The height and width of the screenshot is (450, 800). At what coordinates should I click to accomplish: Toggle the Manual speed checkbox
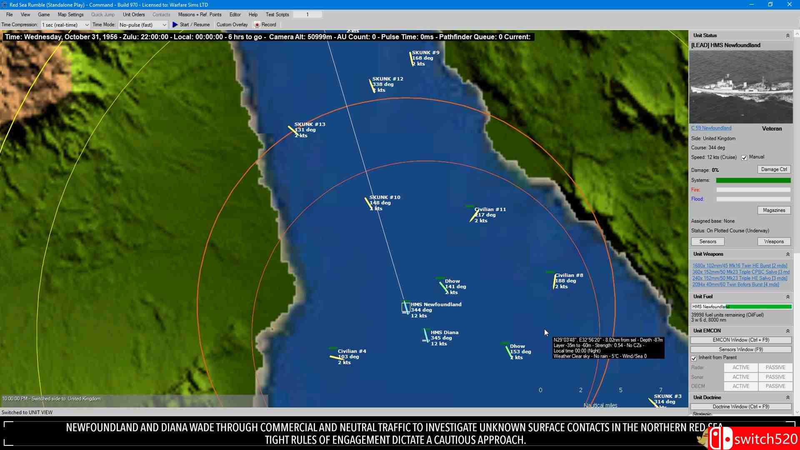(x=744, y=157)
